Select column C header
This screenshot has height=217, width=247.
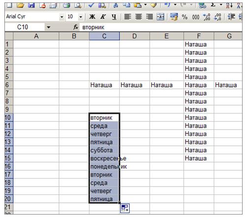click(x=104, y=36)
